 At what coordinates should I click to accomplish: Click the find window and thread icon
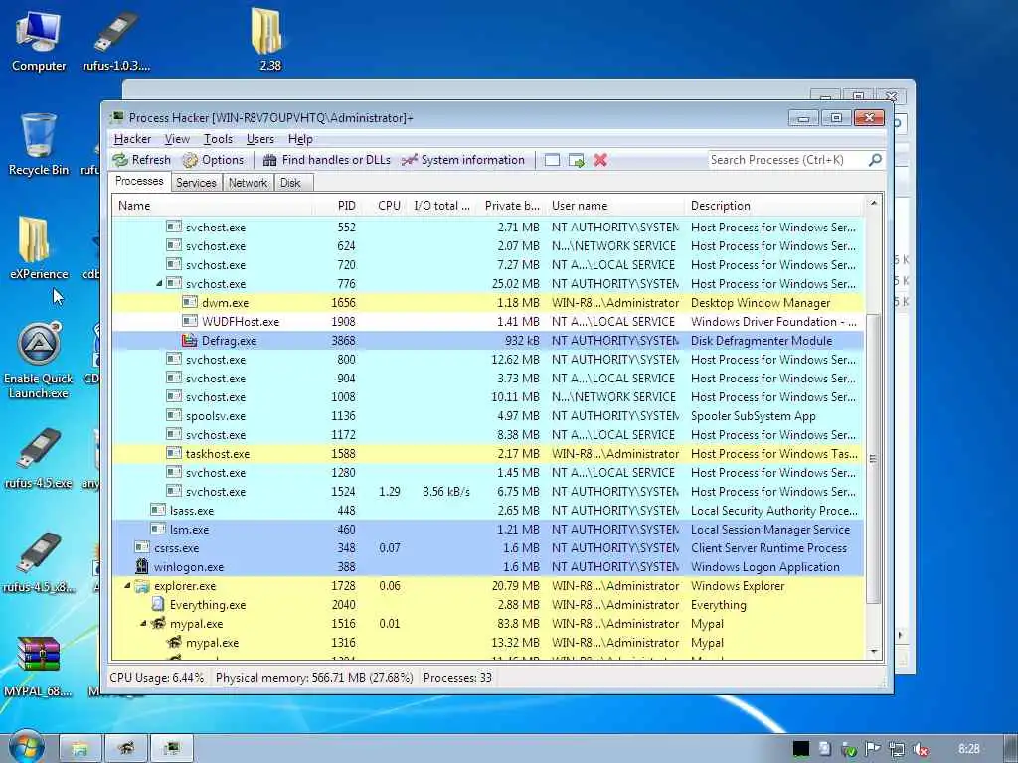(x=576, y=160)
